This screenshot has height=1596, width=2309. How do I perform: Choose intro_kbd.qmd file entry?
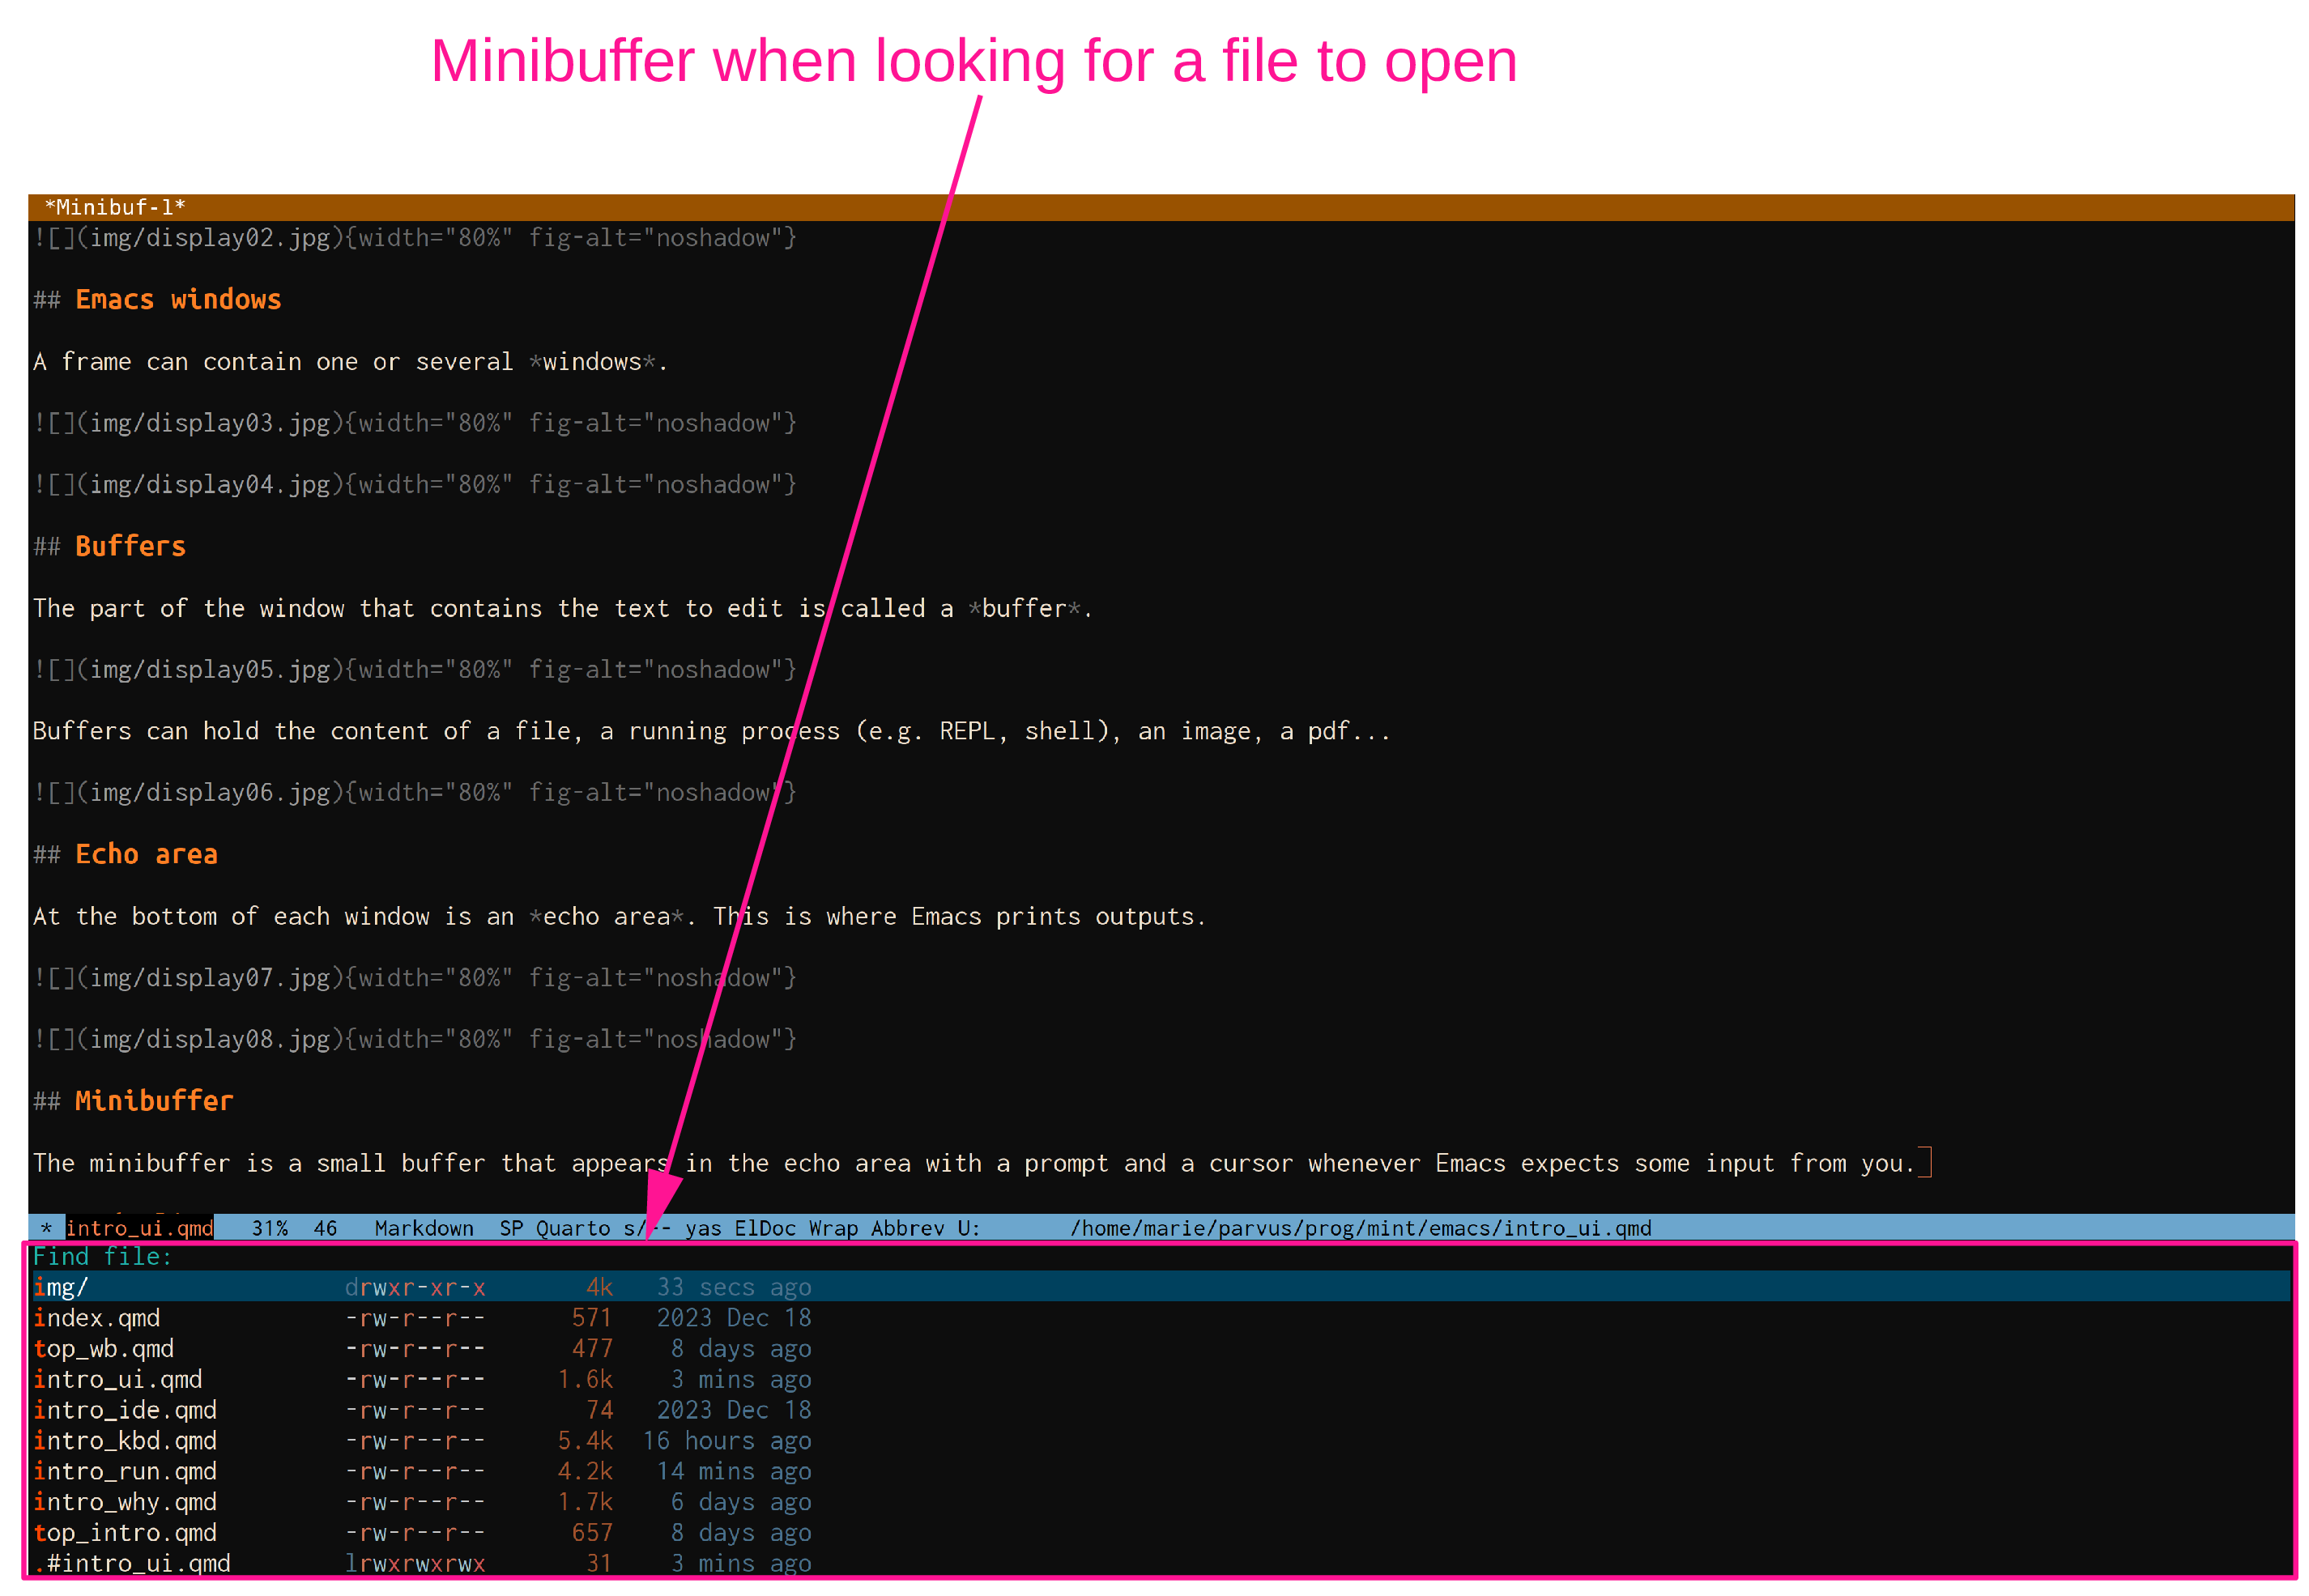tap(125, 1441)
